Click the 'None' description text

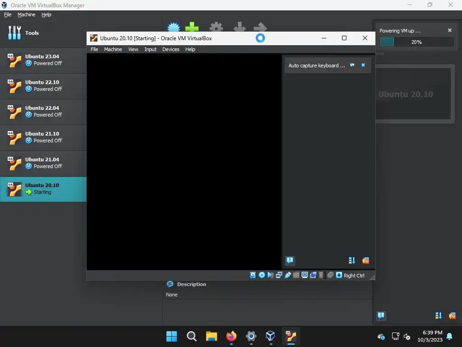point(171,295)
